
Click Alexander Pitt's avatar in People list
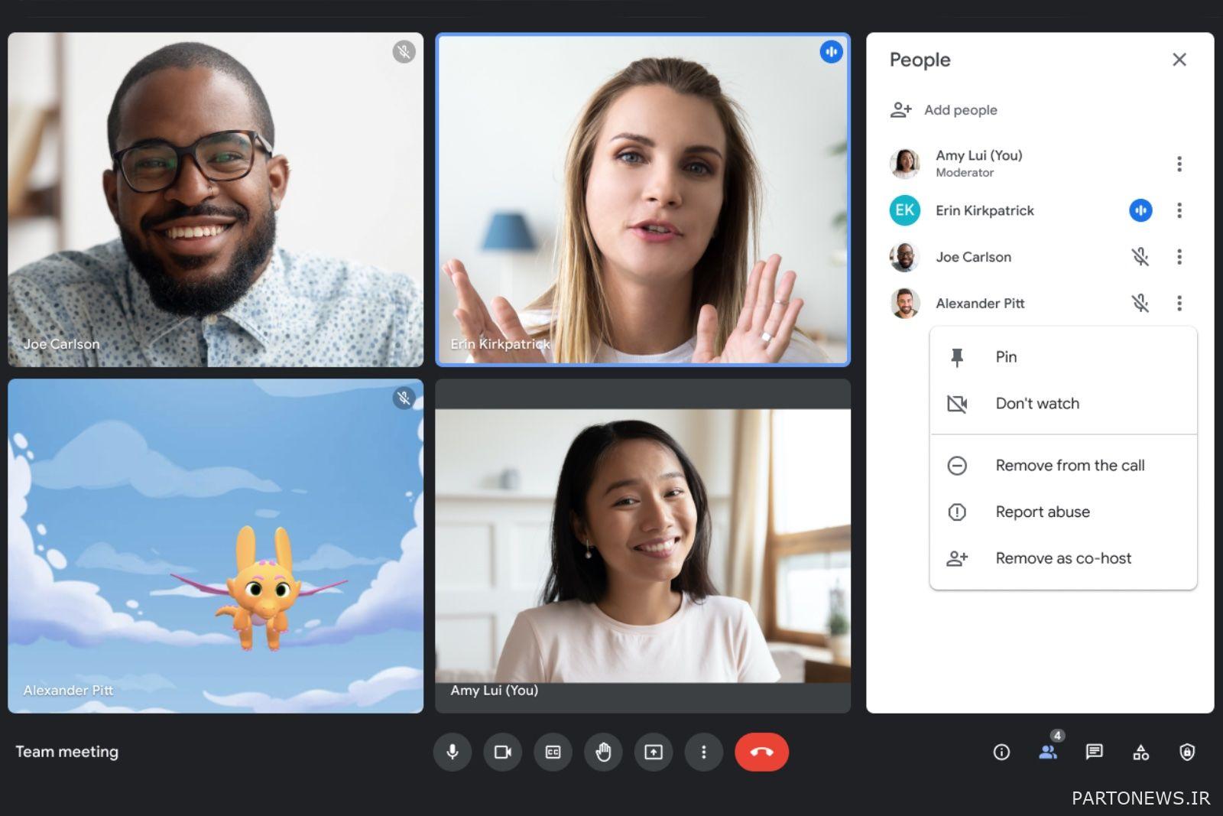point(905,304)
